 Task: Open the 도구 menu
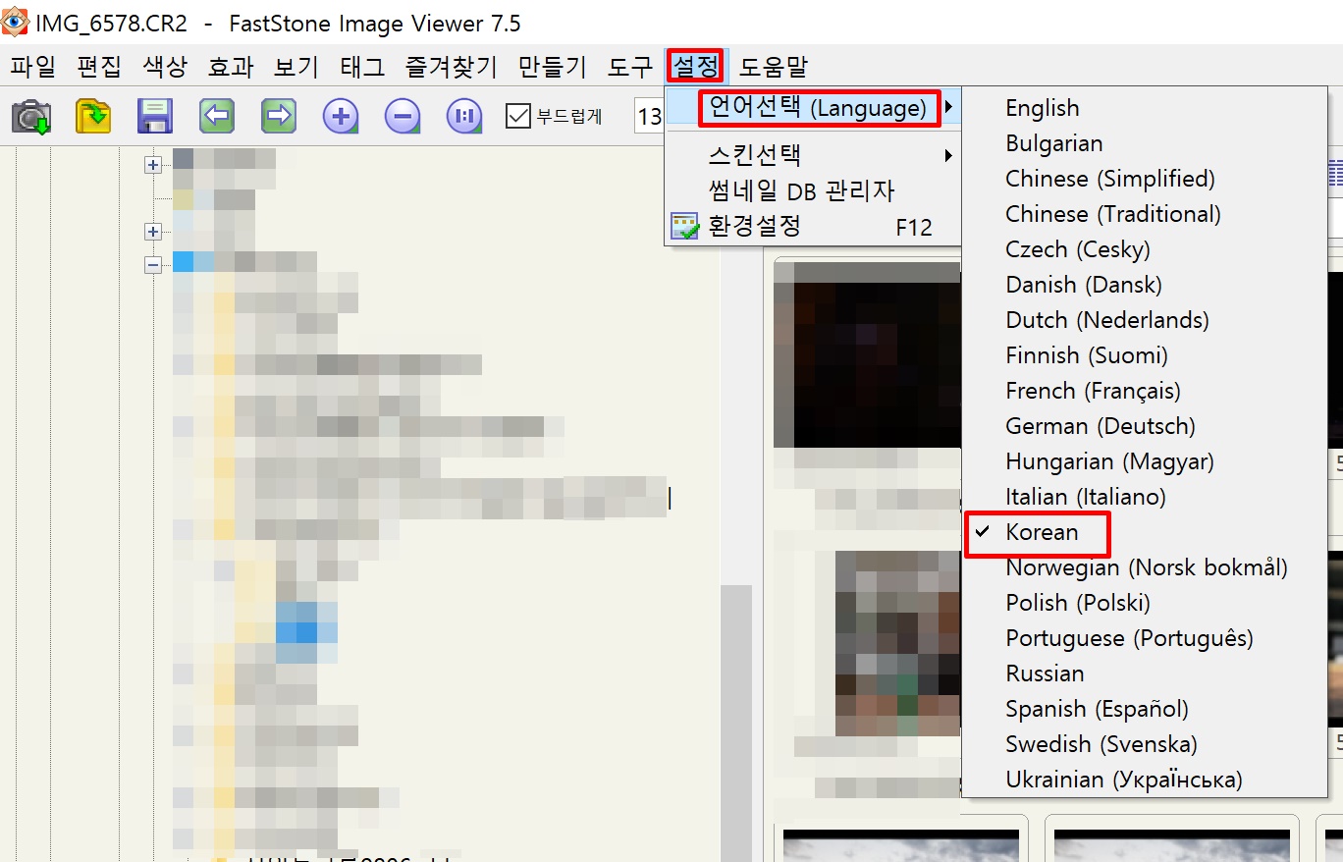(x=629, y=67)
